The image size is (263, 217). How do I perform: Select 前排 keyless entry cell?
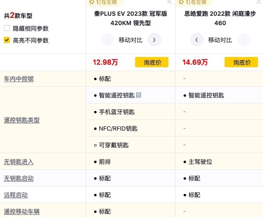pyautogui.click(x=131, y=162)
